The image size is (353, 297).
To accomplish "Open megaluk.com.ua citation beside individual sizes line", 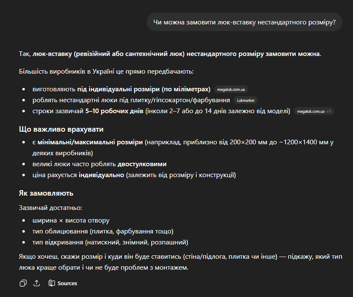I will 230,90.
